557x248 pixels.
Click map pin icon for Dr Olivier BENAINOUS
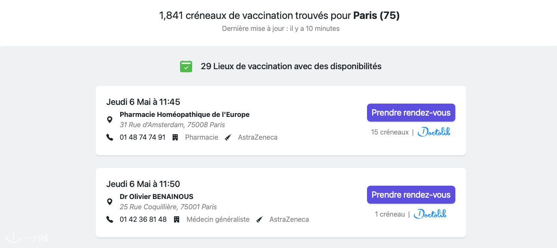coord(110,202)
